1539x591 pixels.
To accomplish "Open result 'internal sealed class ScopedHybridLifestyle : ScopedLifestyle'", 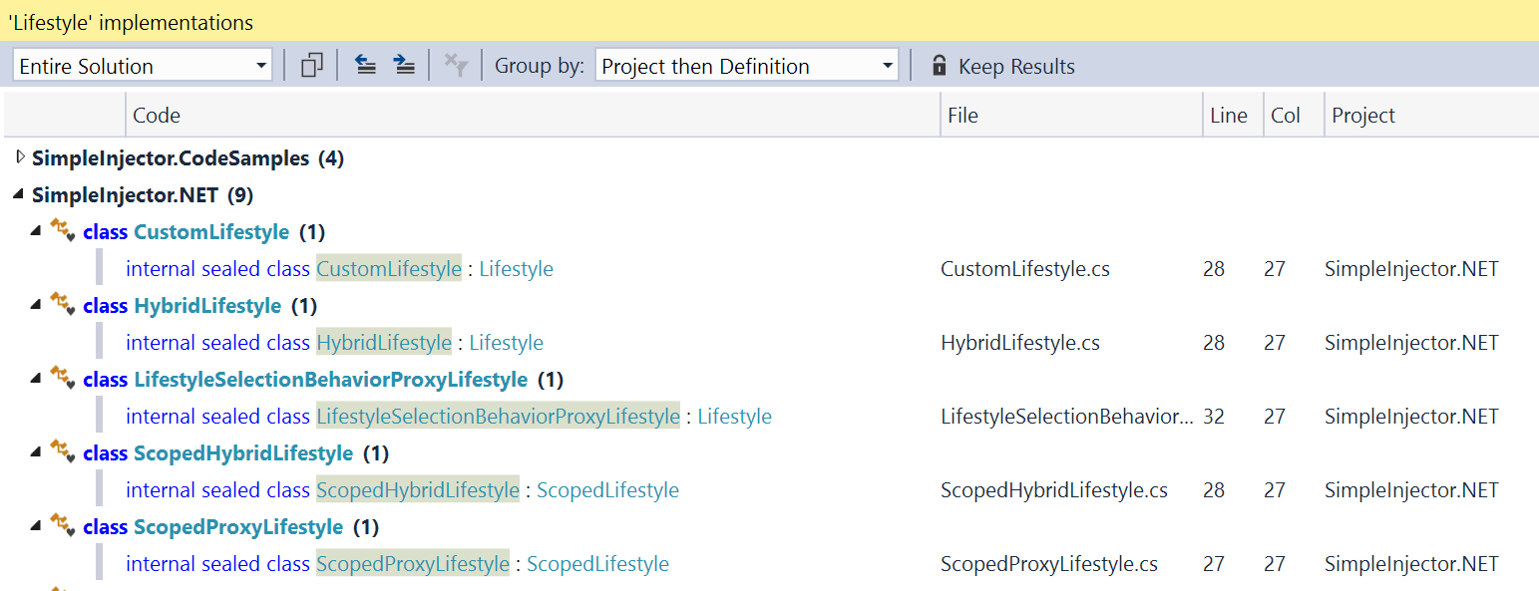I will point(402,490).
